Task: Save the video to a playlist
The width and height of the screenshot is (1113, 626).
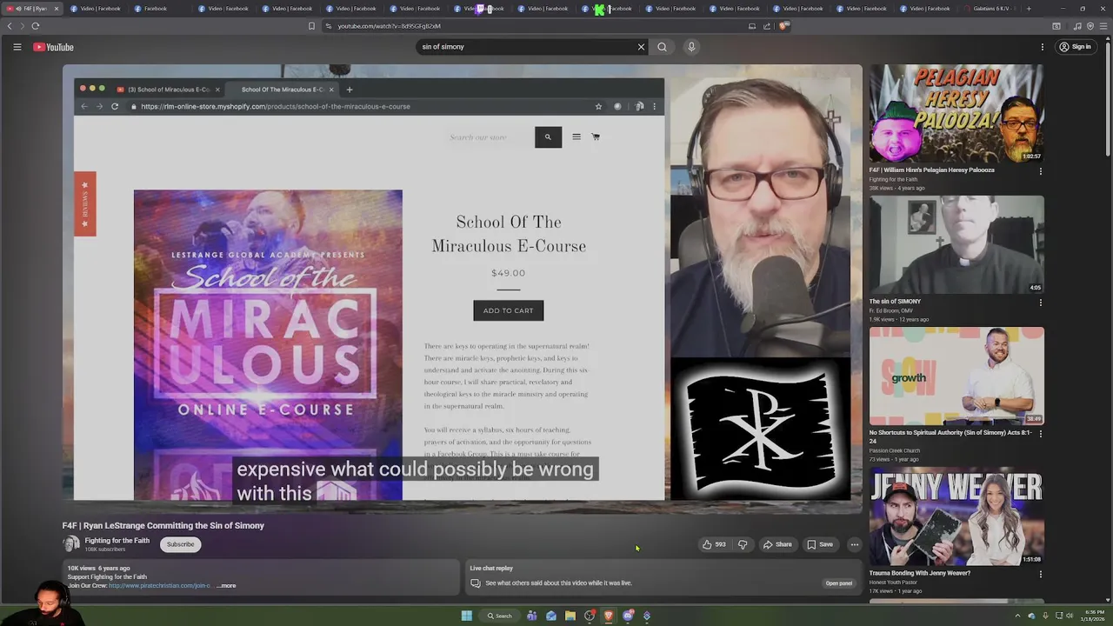Action: tap(820, 544)
